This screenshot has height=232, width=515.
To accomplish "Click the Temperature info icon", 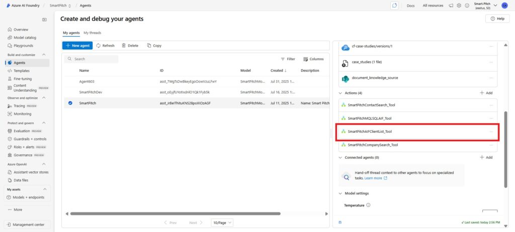I will pos(368,205).
